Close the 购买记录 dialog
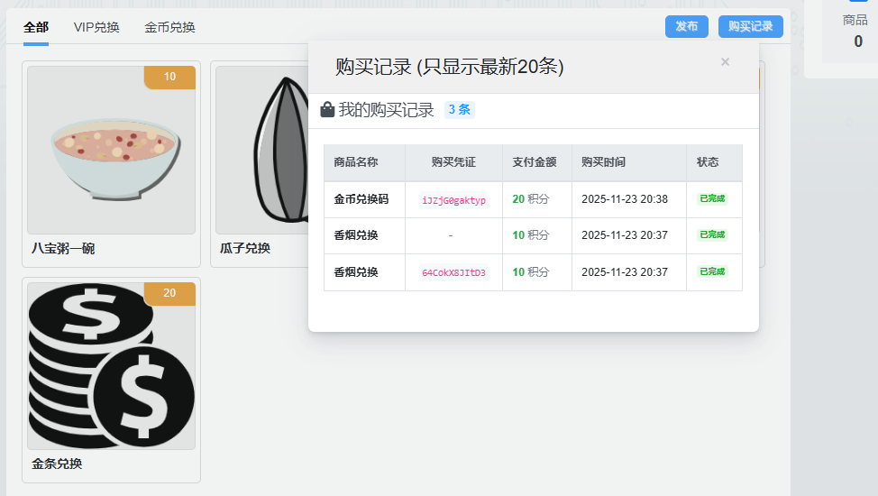878x496 pixels. point(725,62)
